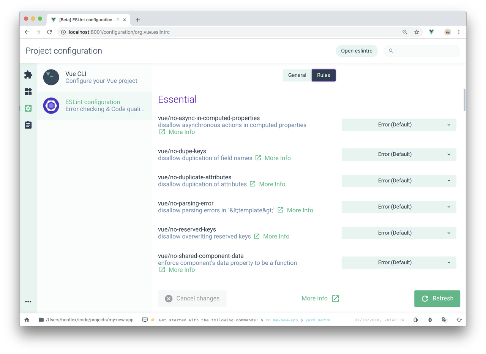This screenshot has width=486, height=354.
Task: Click the project path /Users/hootlex/code/projects/my-new-app
Action: pyautogui.click(x=90, y=320)
